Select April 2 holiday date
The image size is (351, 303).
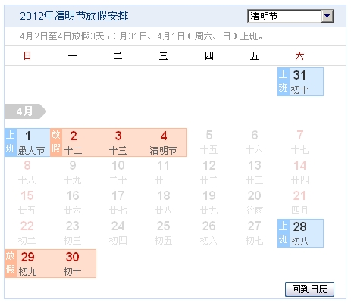(74, 142)
